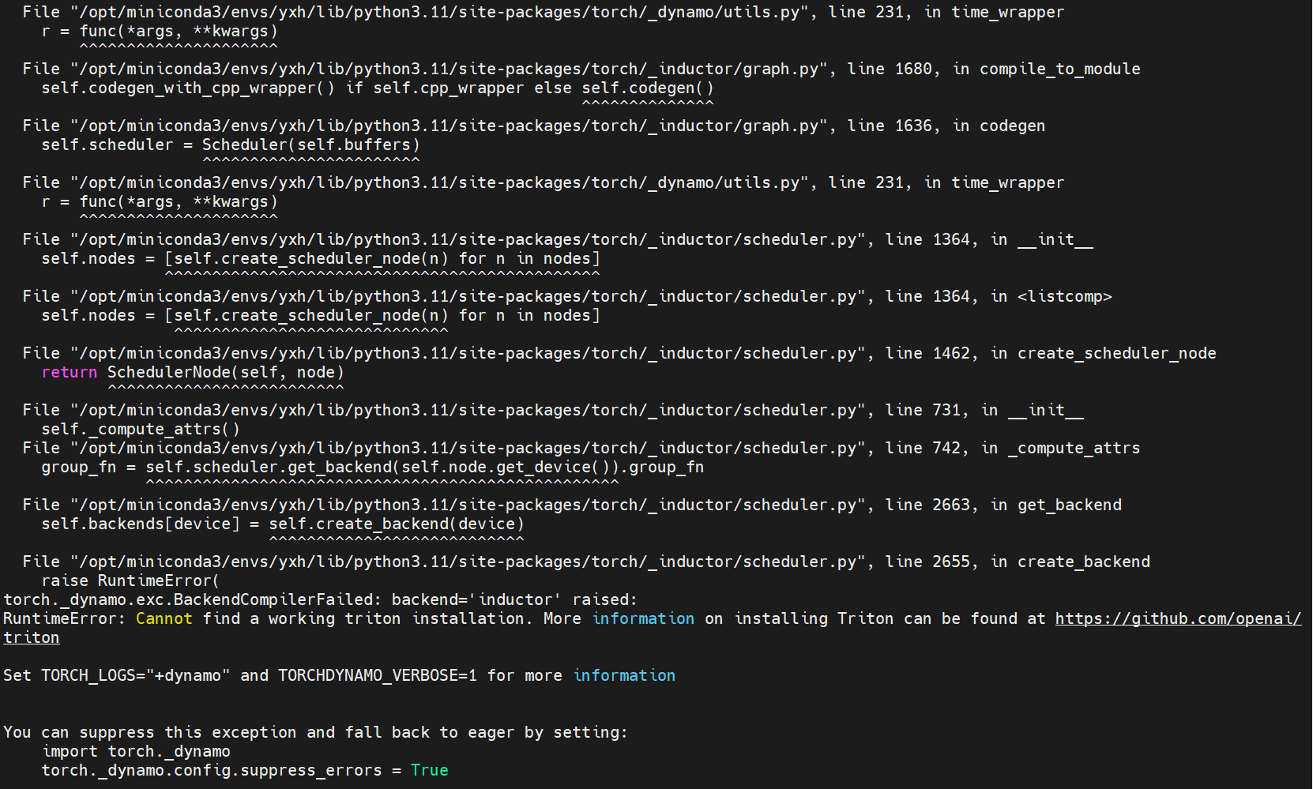This screenshot has height=789, width=1313.
Task: Click "You can suppress this exception" sentence
Action: [316, 732]
